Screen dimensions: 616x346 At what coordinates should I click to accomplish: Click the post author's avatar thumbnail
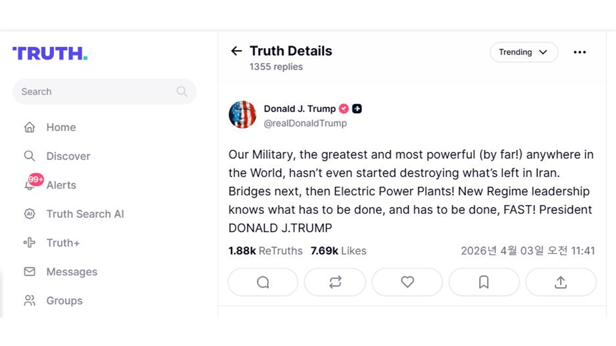(x=242, y=115)
